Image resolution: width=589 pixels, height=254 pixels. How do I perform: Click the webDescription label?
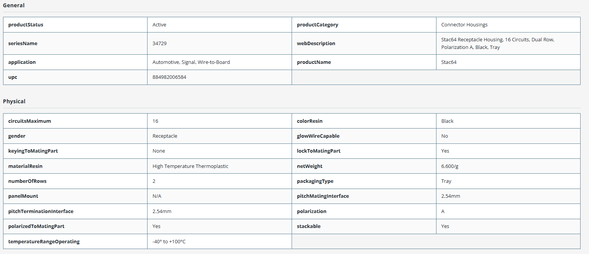(316, 43)
